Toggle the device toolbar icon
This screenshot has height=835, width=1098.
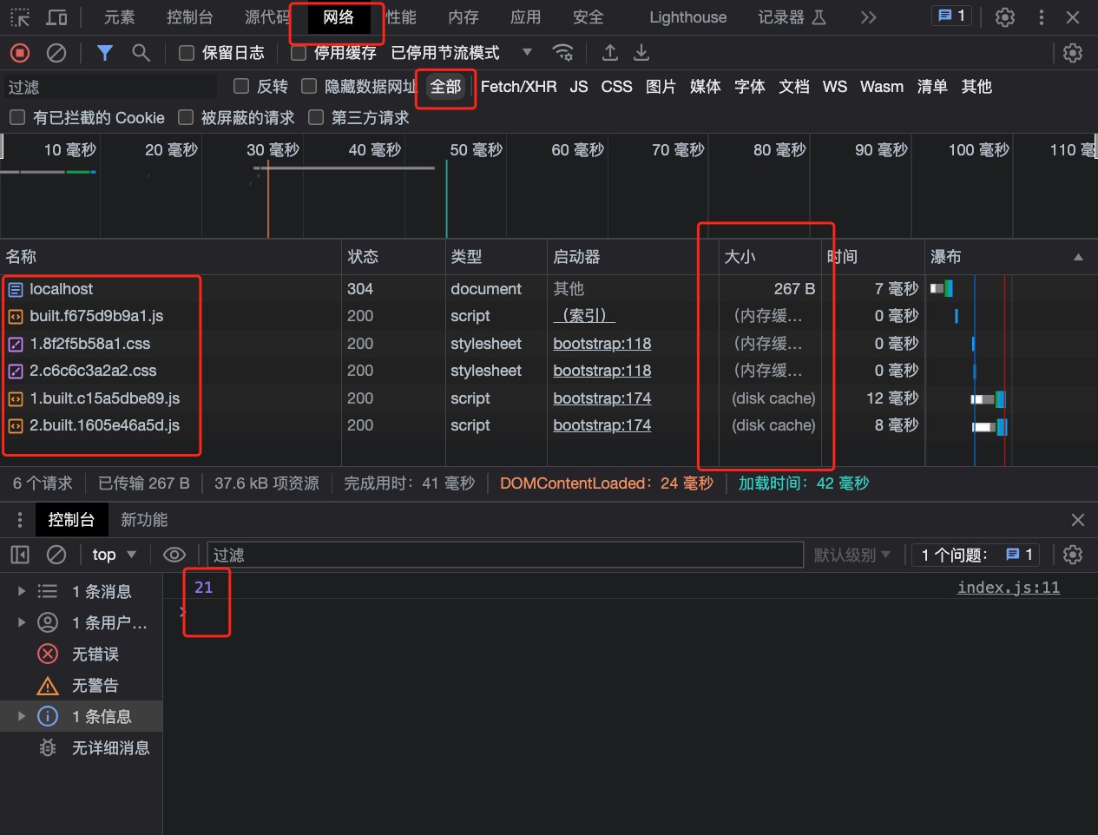56,17
